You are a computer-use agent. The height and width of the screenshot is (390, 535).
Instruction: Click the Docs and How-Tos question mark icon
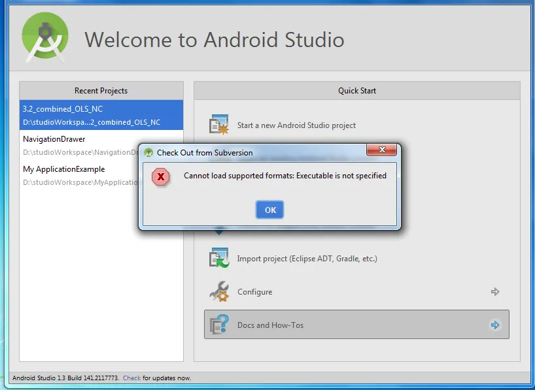(x=218, y=324)
